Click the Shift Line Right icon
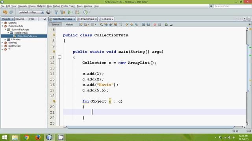252x141 pixels. click(148, 25)
